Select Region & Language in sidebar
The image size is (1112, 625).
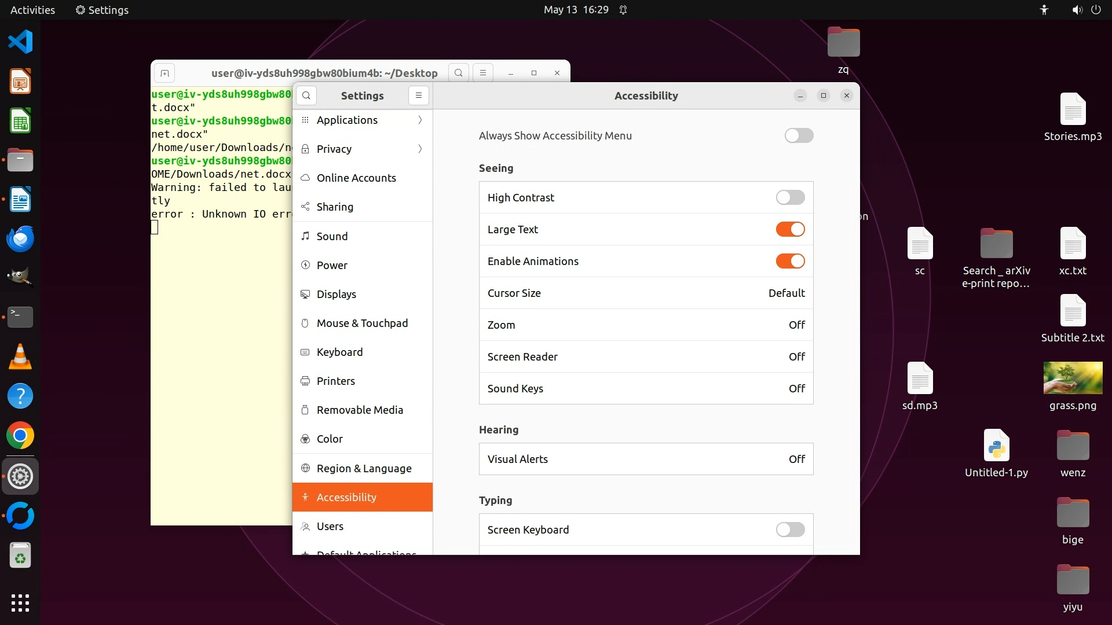tap(364, 468)
